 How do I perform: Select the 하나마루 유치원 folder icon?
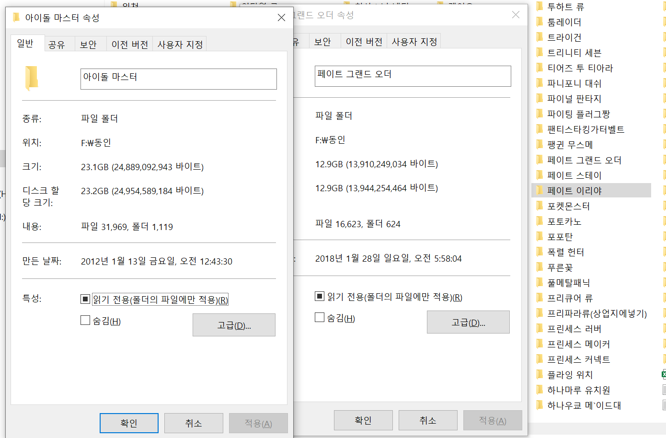pos(540,390)
